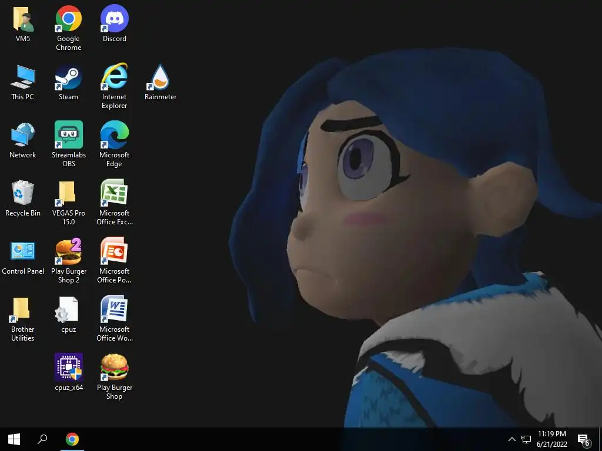
Task: Open the network status tray icon
Action: [x=526, y=439]
